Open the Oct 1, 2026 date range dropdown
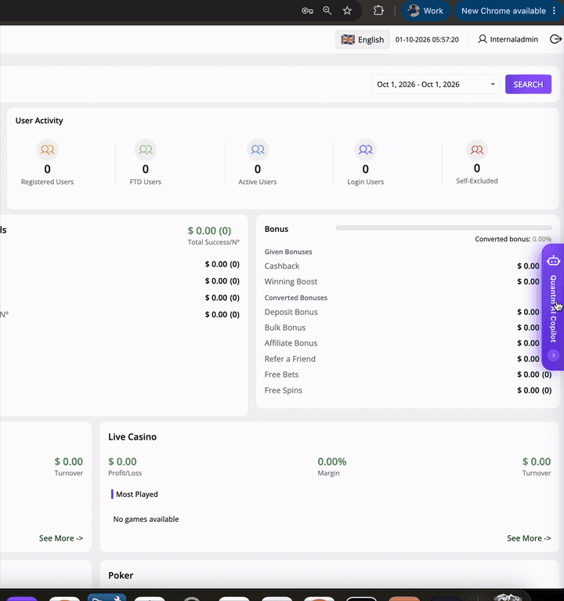The image size is (564, 601). (x=436, y=85)
